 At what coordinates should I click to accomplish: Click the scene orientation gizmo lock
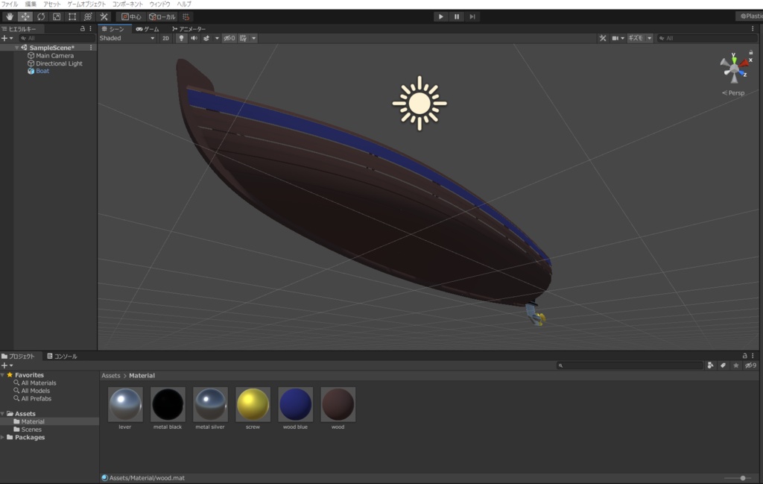pos(751,52)
